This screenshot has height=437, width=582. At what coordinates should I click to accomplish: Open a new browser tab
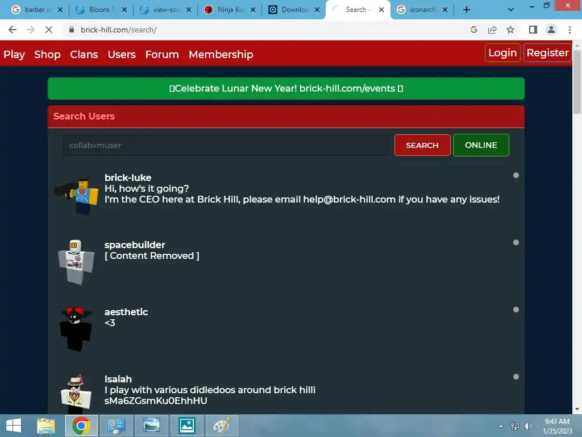pos(467,10)
